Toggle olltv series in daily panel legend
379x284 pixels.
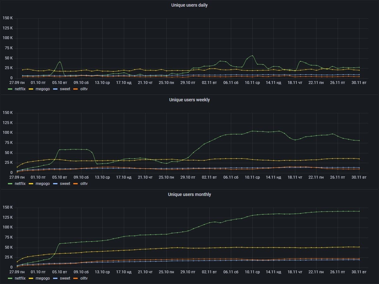[84, 89]
